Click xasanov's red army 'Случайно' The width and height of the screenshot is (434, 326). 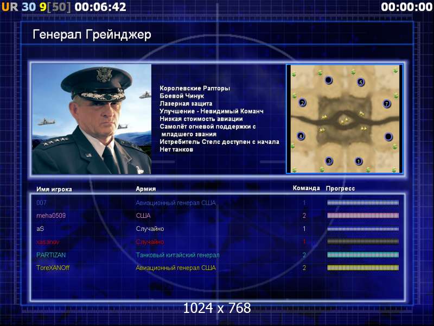[150, 242]
